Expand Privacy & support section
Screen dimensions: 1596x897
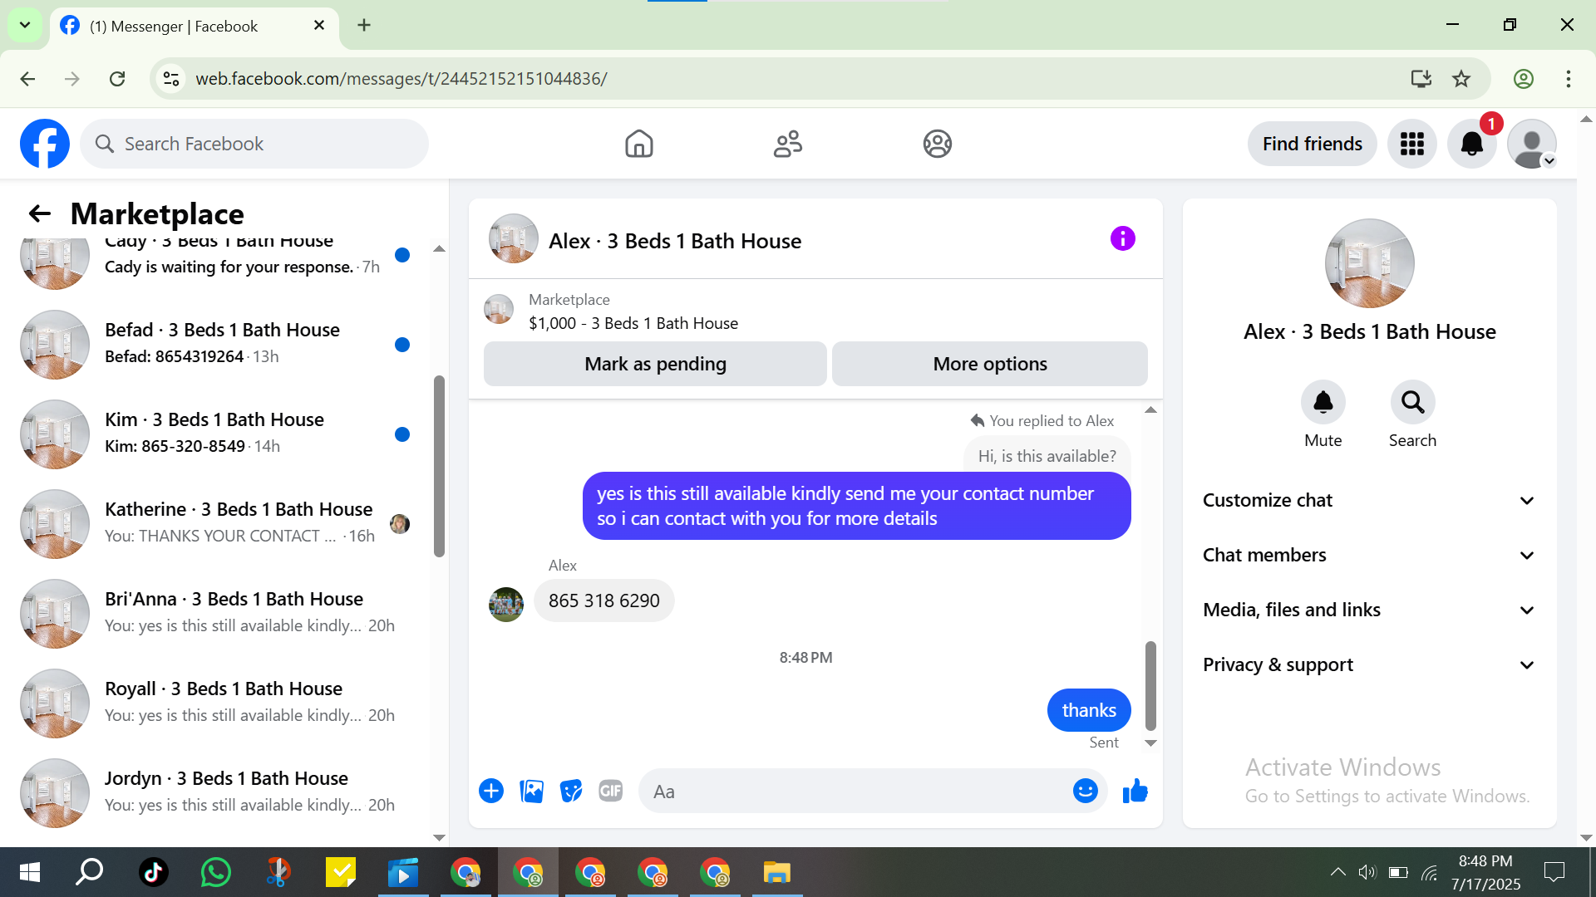1369,664
